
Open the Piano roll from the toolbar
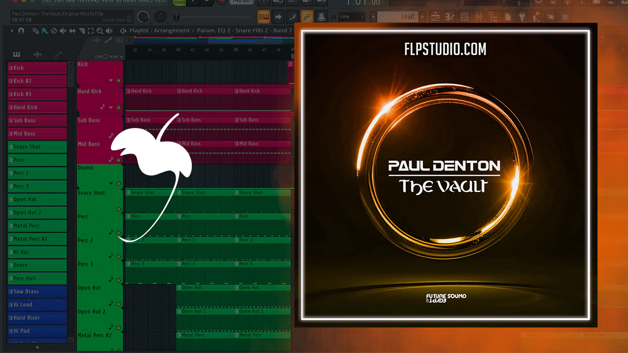[x=450, y=17]
